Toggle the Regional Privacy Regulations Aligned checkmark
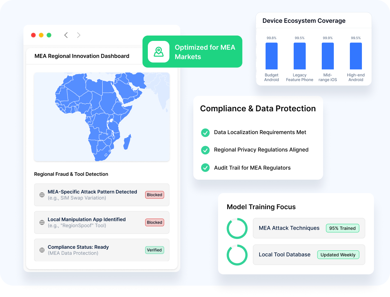Screen dimensions: 390x297 (x=205, y=150)
